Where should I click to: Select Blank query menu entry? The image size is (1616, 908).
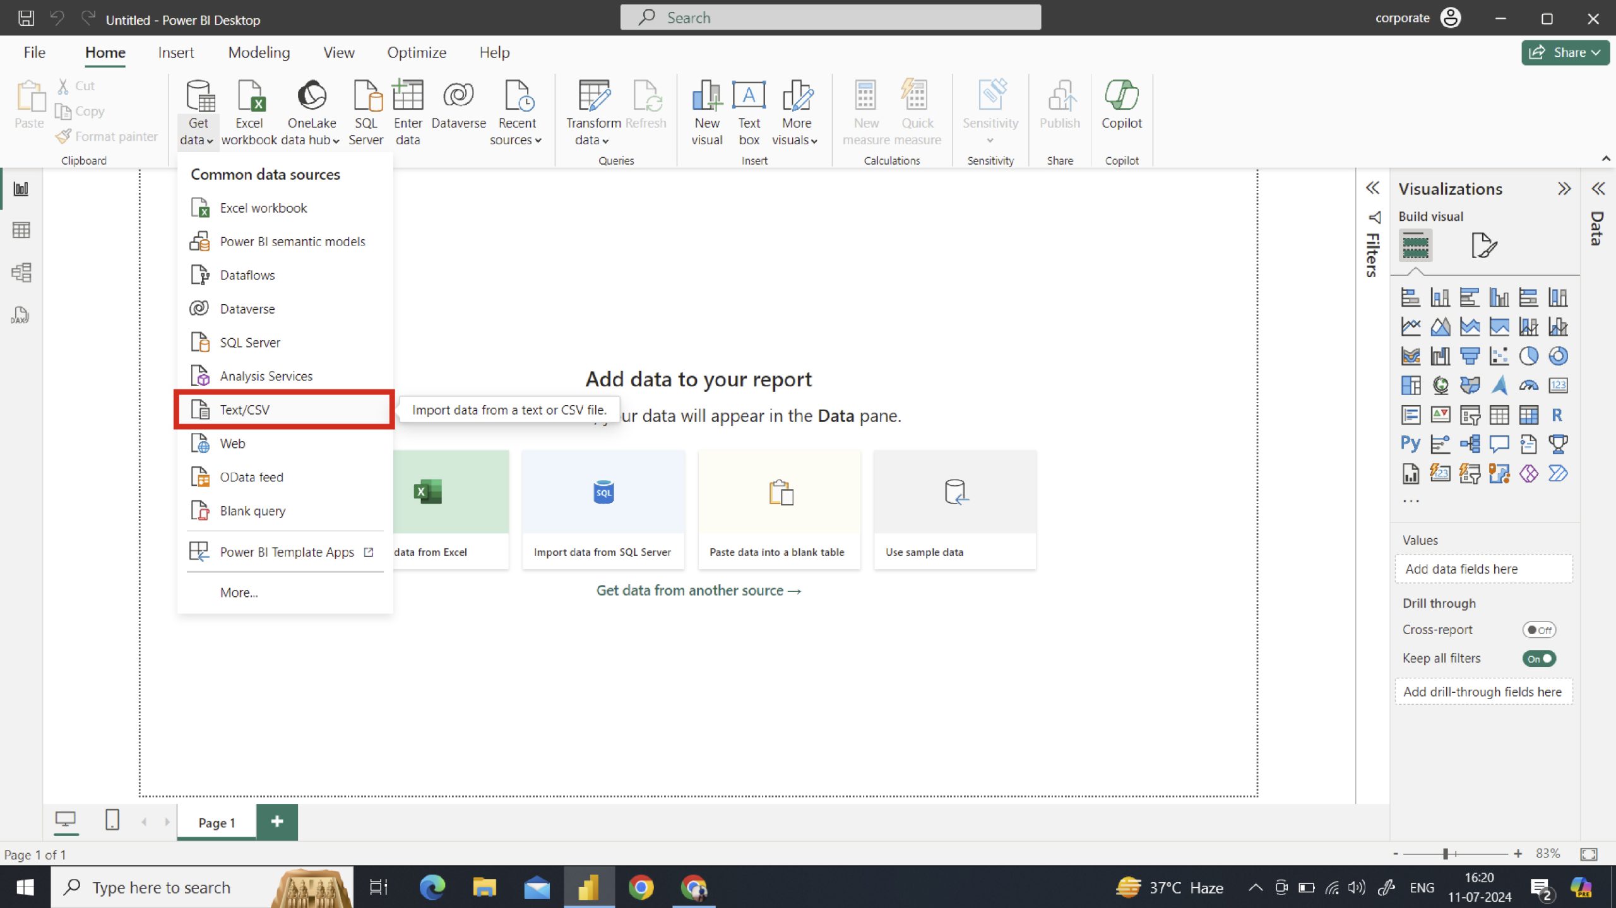pos(284,510)
